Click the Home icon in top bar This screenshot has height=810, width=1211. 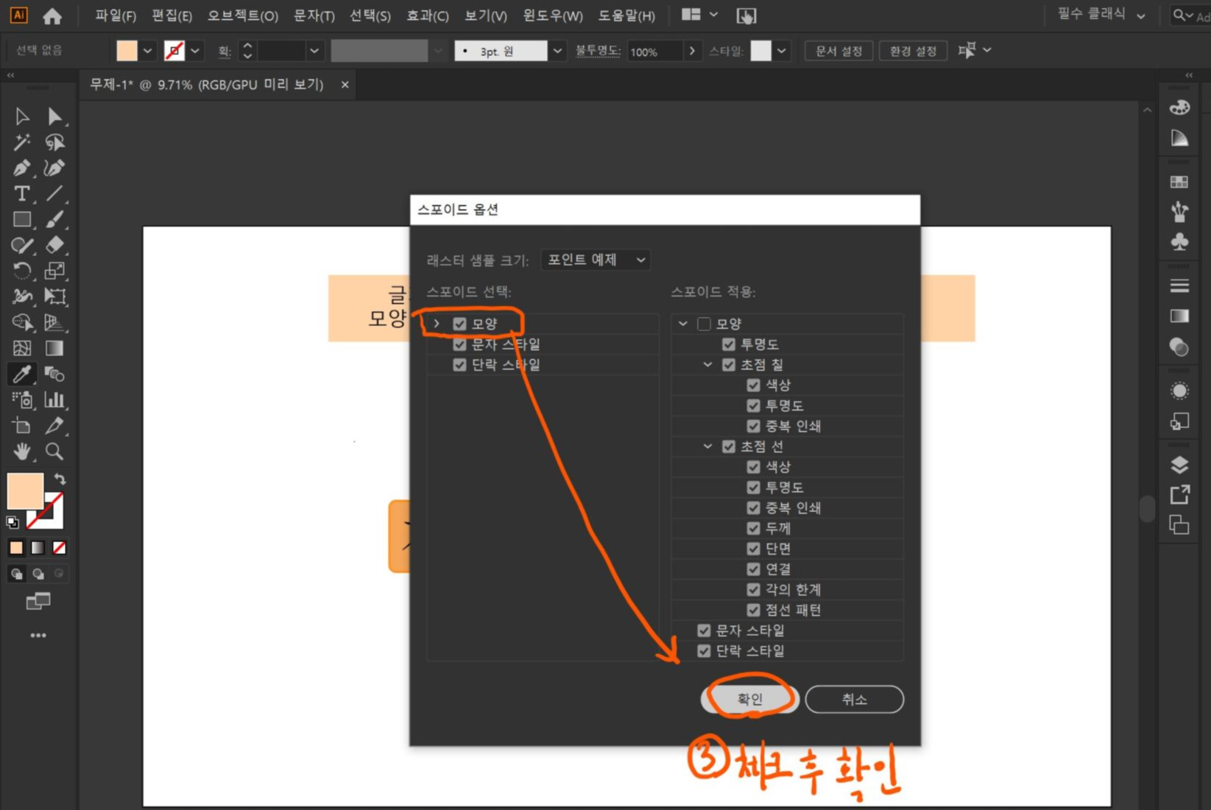(x=52, y=15)
